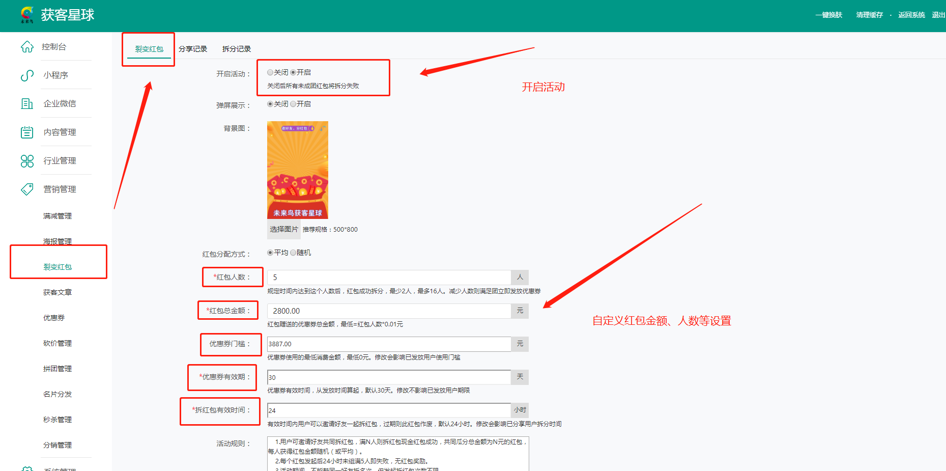Select 关闭 for 开启活动

(x=270, y=73)
